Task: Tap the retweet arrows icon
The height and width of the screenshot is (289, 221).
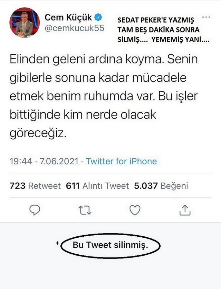Action: (x=85, y=210)
